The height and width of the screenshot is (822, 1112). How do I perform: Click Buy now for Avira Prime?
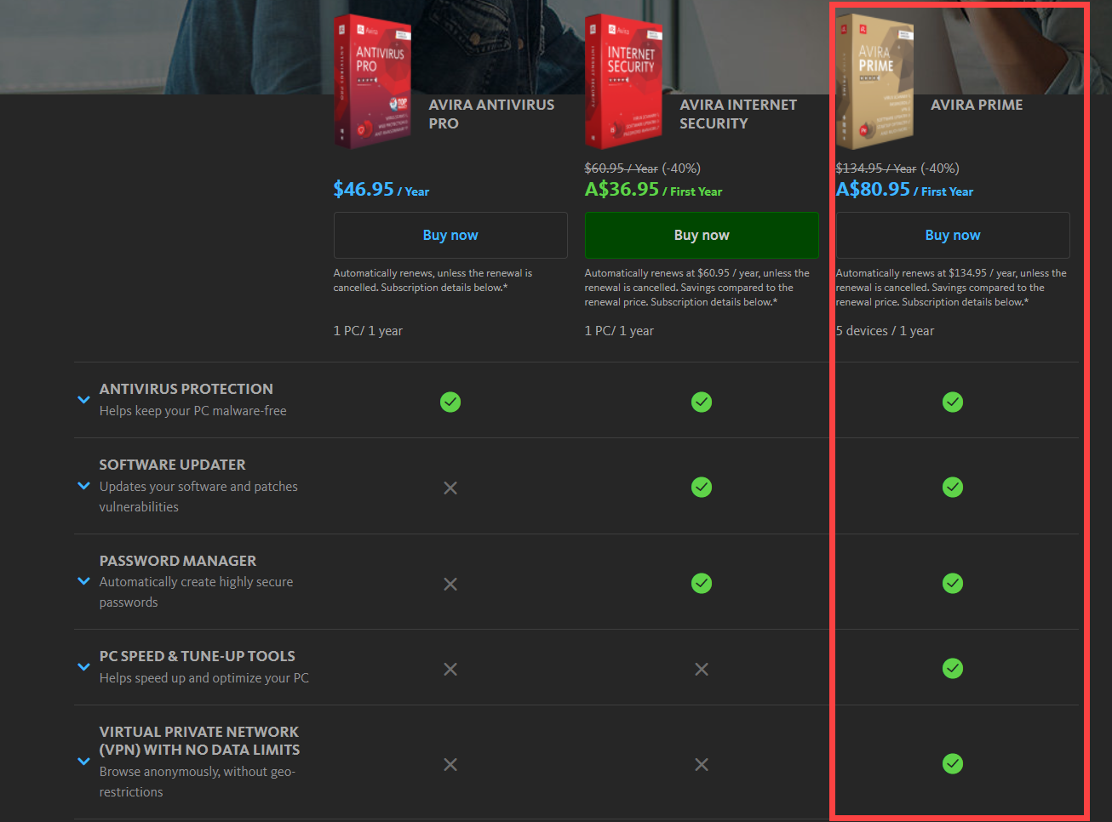click(953, 235)
